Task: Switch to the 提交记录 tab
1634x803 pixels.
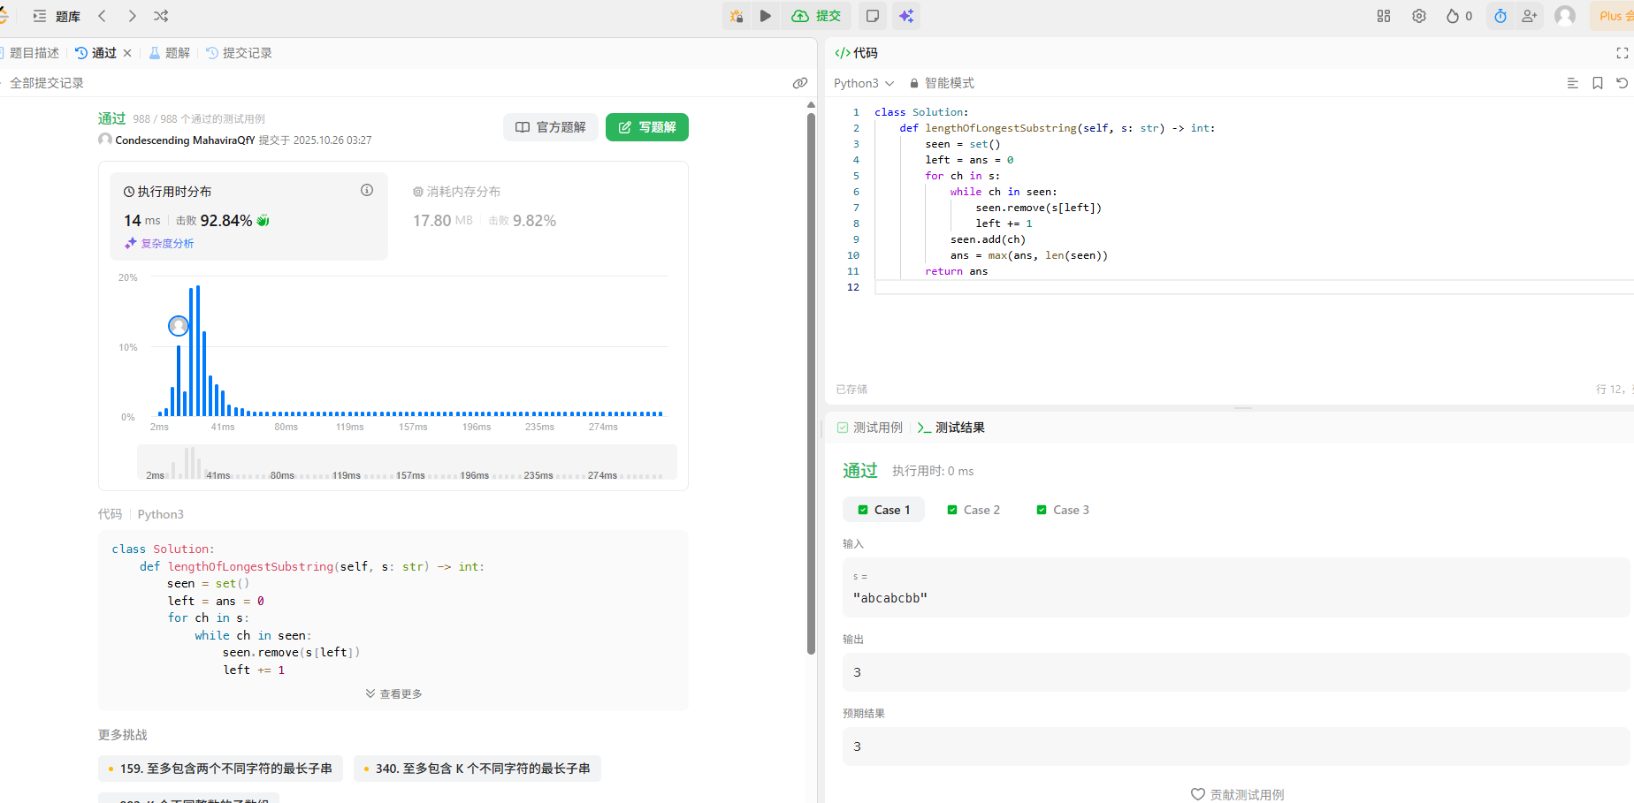Action: (240, 53)
